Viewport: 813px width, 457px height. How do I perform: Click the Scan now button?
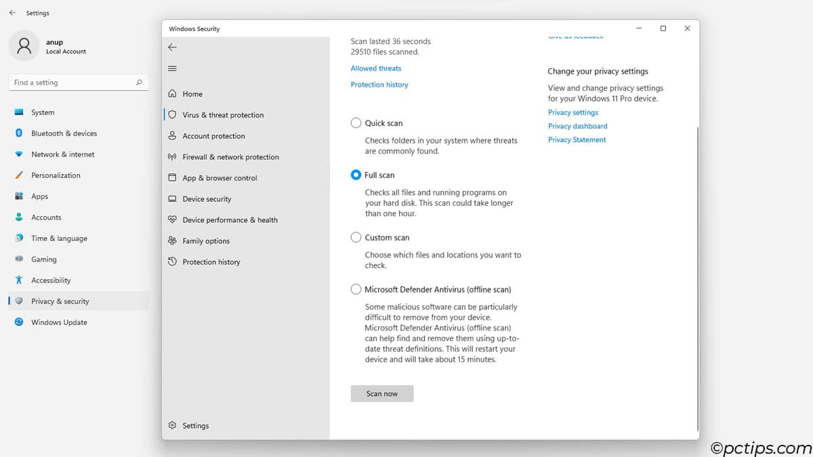point(382,393)
